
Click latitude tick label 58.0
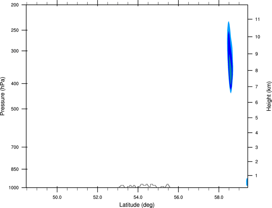coord(219,197)
